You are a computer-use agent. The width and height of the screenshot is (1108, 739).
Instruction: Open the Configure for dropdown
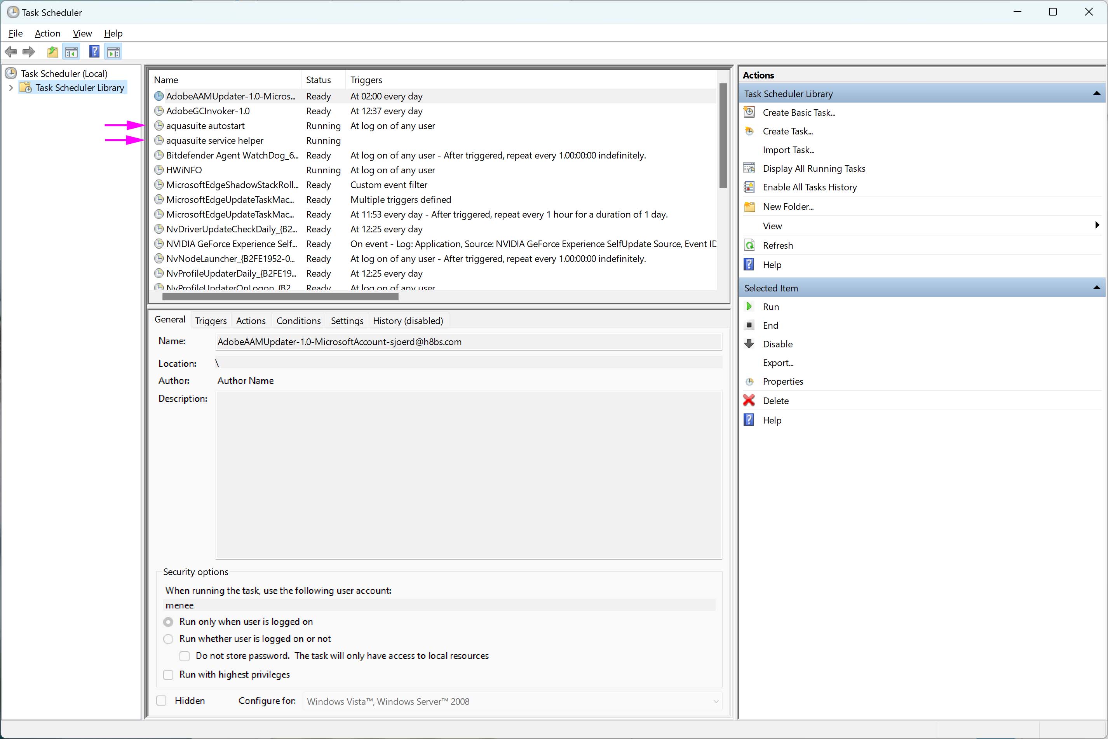[715, 701]
